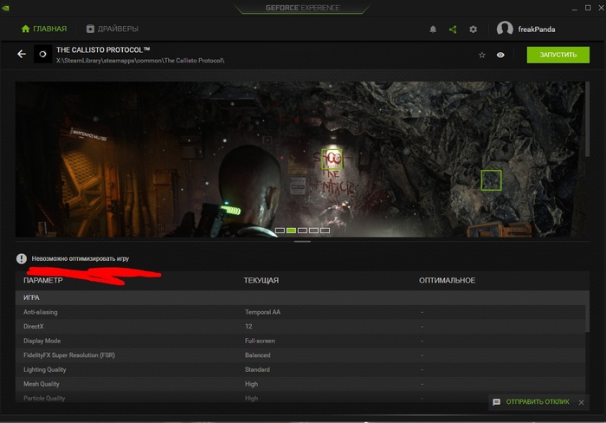Open ОТПРАВИТЬ ОТКЛИК feedback link
The image size is (606, 423).
point(538,401)
